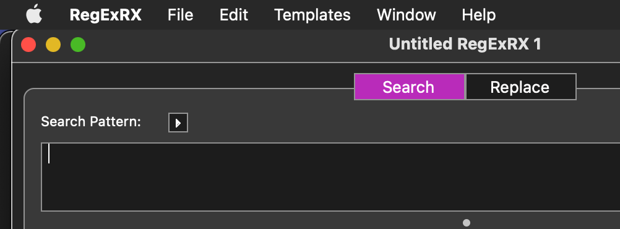Image resolution: width=620 pixels, height=229 pixels.
Task: Click the Search Pattern label
Action: tap(91, 121)
